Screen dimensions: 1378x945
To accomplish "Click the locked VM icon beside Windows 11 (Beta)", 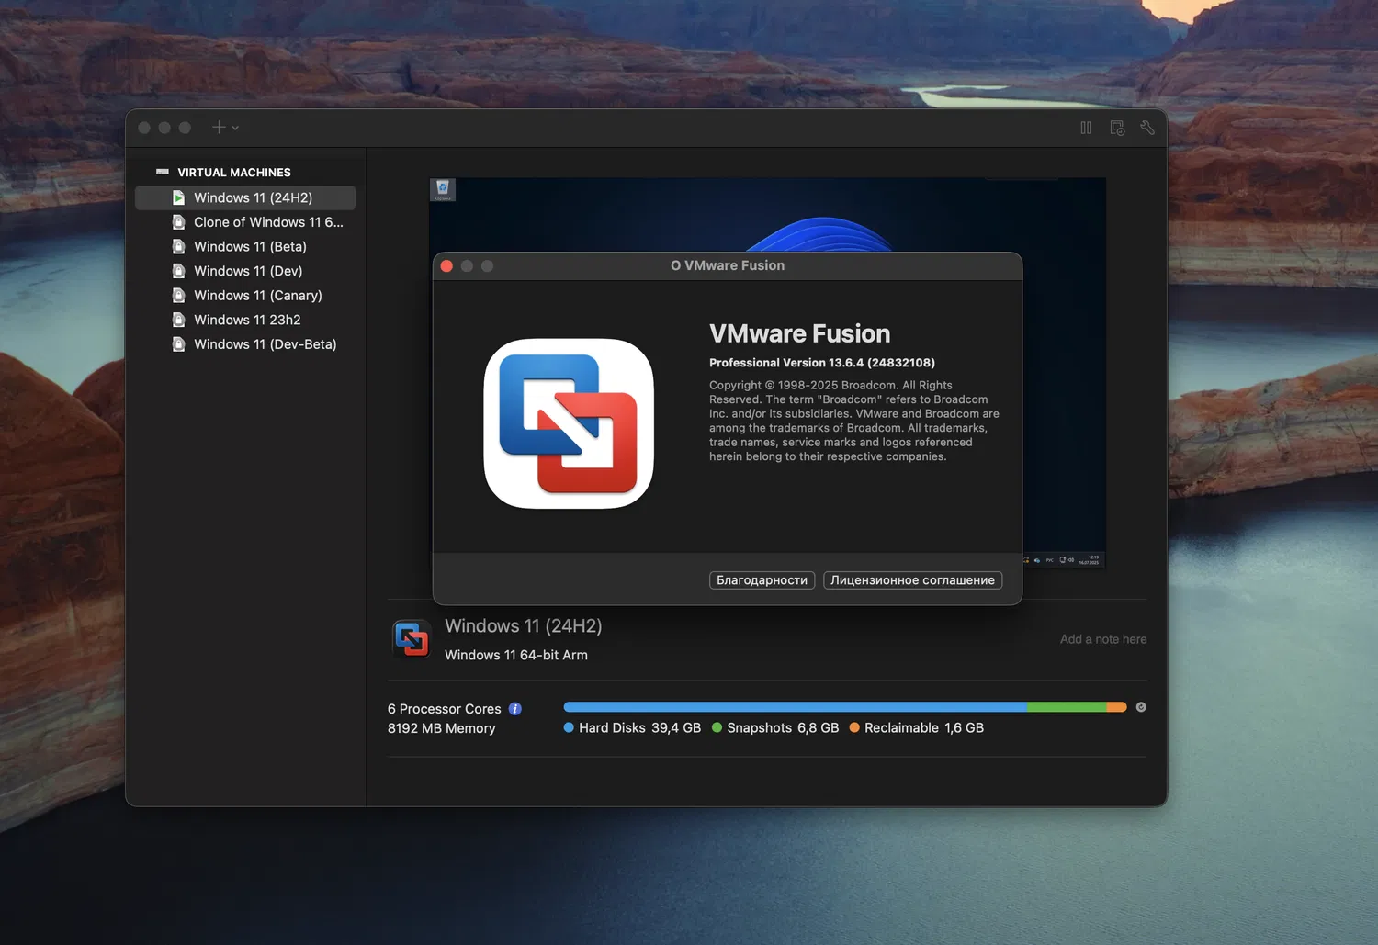I will coord(178,246).
